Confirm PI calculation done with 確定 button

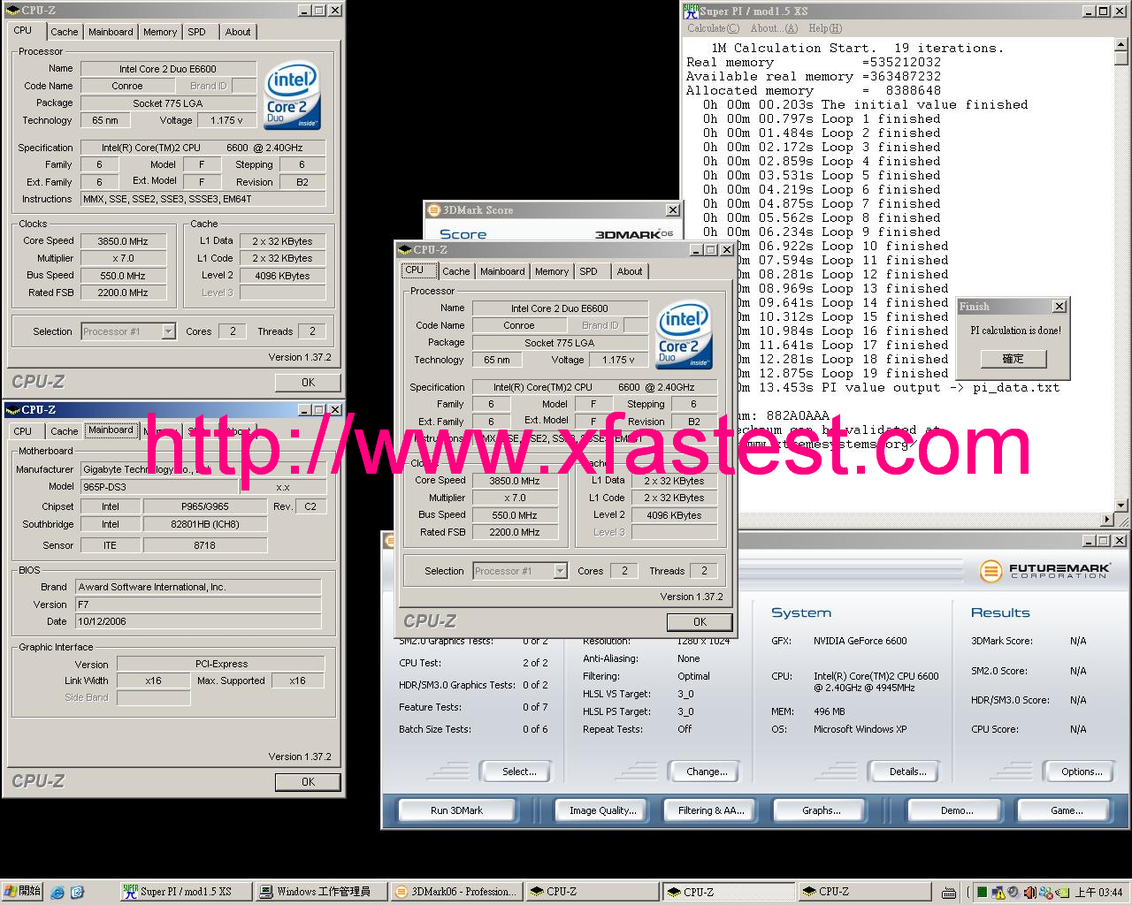(1013, 359)
